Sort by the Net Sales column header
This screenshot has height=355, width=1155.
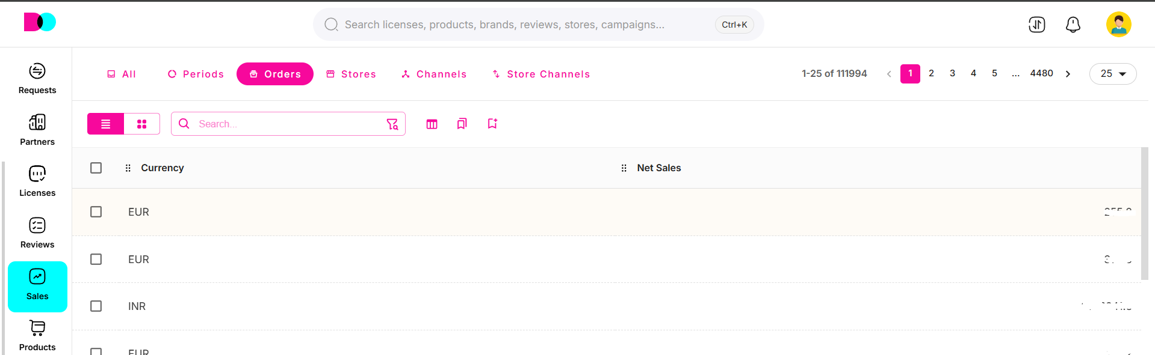pos(659,168)
